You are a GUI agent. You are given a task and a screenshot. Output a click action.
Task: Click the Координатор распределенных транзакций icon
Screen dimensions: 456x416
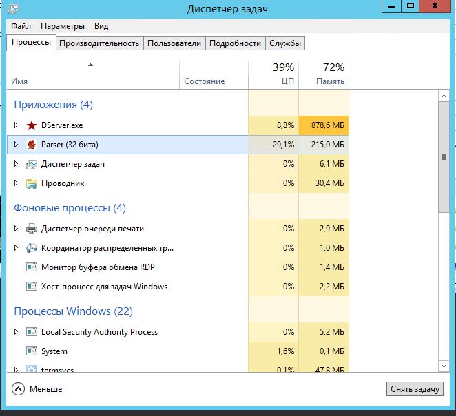click(32, 248)
